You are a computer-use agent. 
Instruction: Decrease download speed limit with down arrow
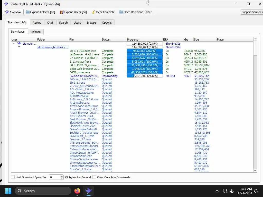pos(62,178)
